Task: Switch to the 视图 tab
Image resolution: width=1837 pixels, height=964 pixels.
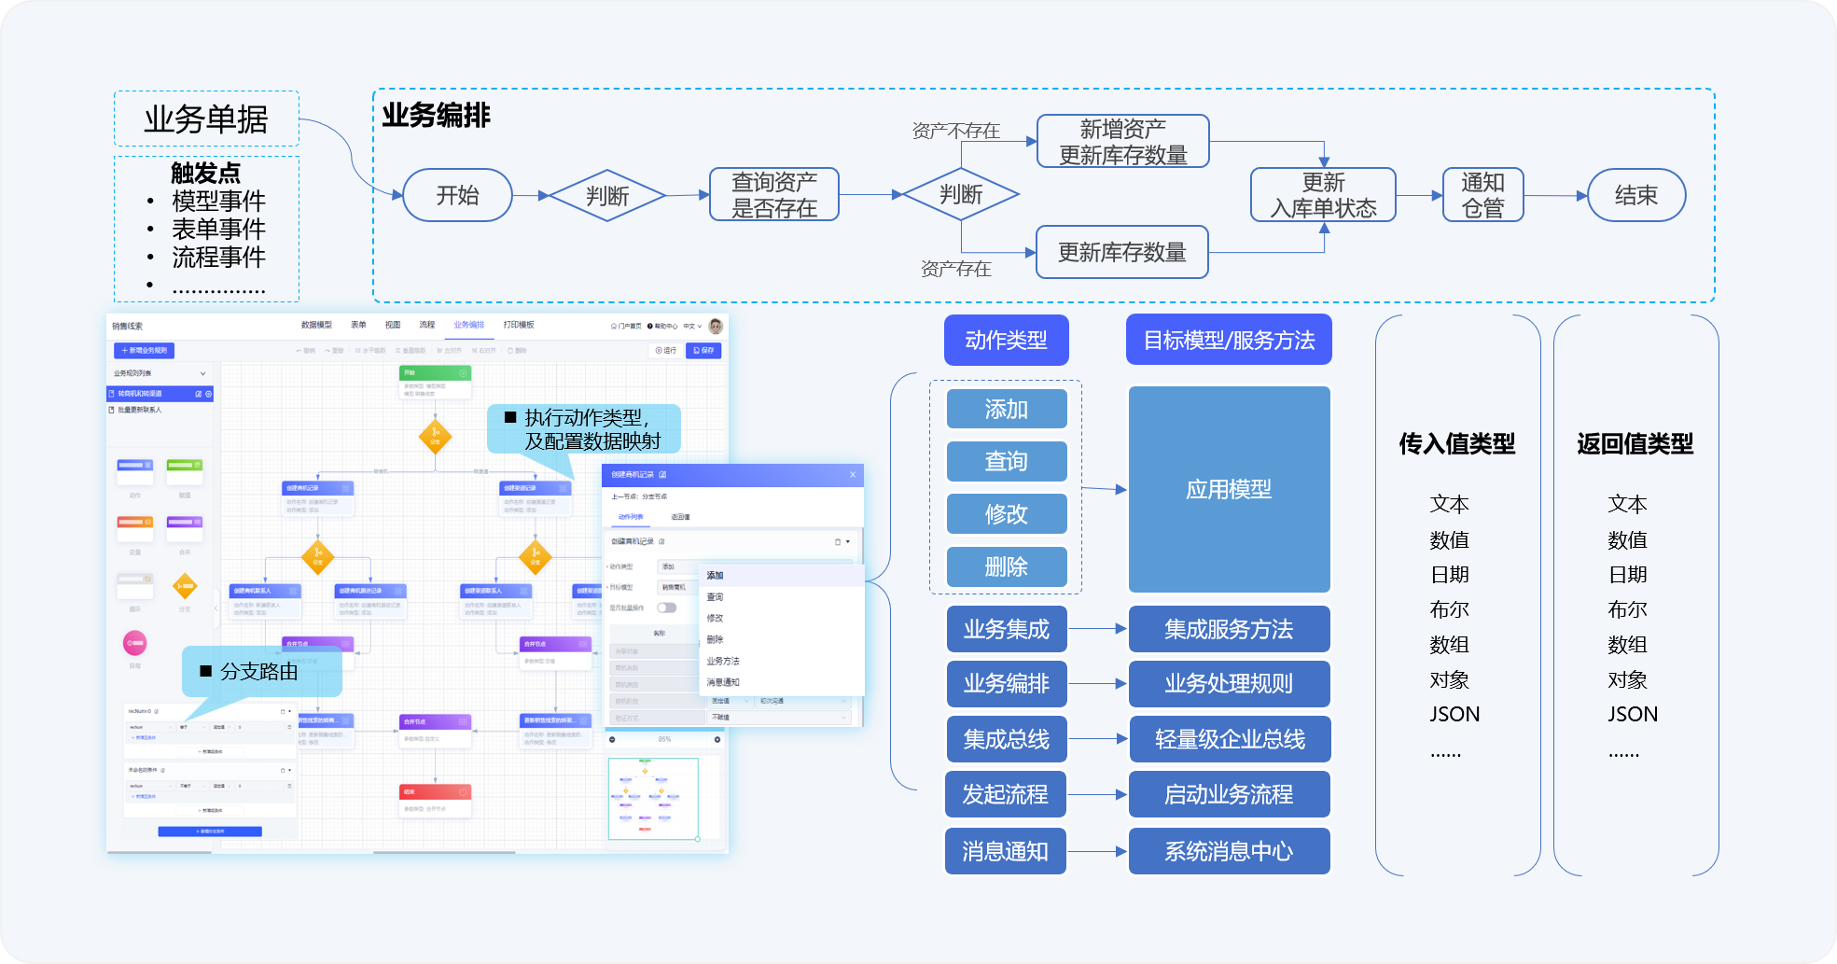Action: [393, 325]
